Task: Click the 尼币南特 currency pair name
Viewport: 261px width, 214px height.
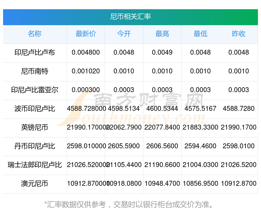Action: pos(35,72)
